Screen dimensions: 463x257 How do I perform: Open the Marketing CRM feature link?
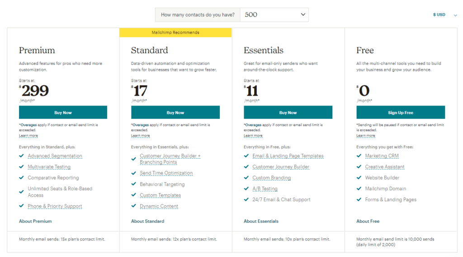382,156
